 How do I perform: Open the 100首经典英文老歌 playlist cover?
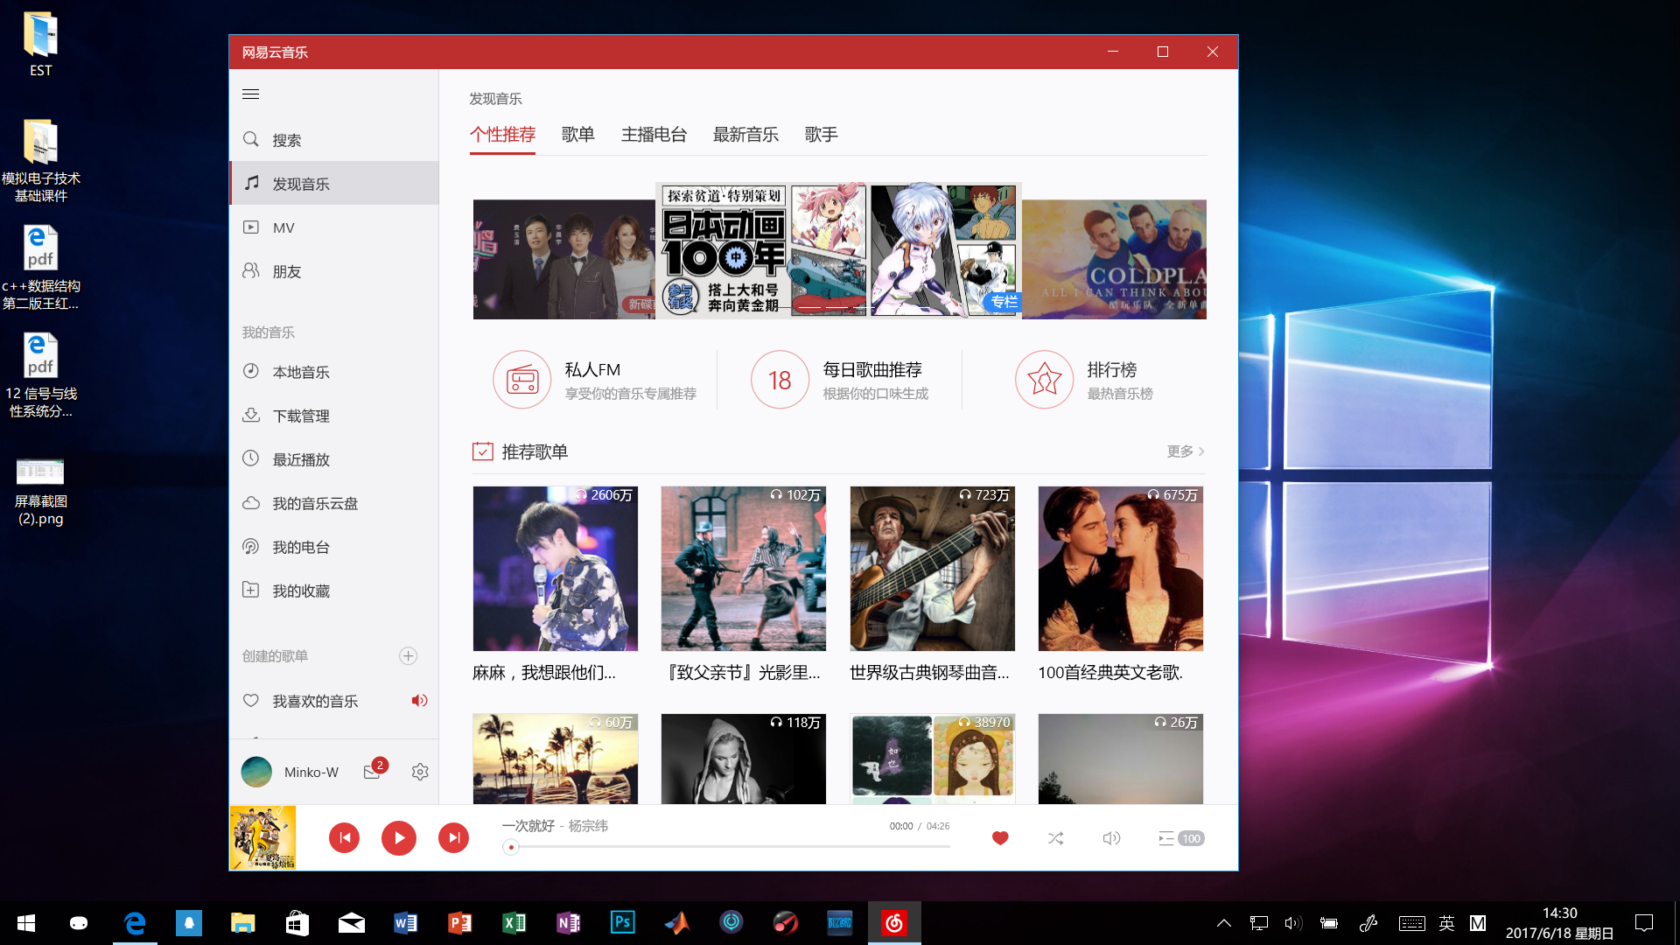tap(1120, 569)
